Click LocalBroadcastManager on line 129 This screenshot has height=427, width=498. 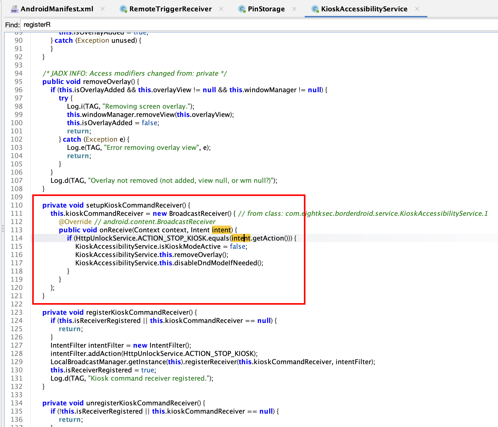point(88,362)
